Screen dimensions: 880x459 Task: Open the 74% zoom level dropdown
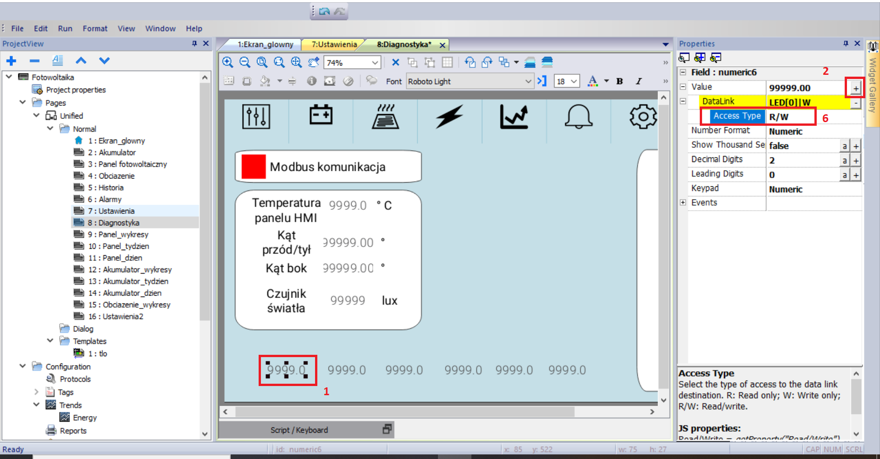352,62
